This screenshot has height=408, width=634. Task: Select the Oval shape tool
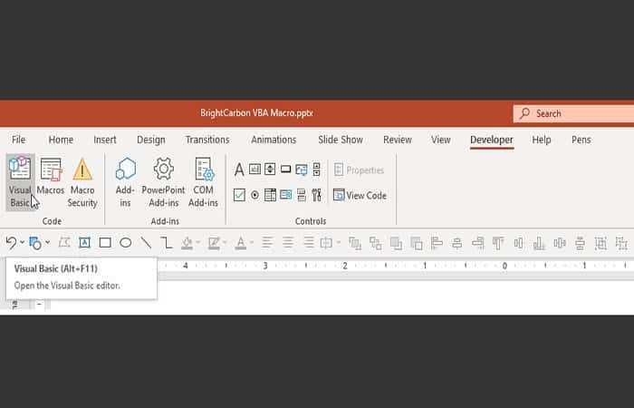[125, 243]
